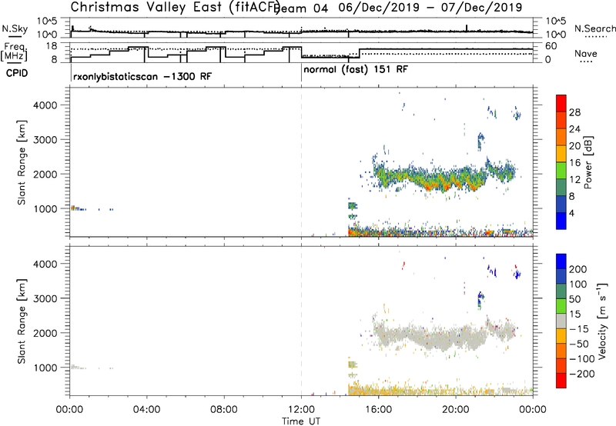The image size is (616, 426).
Task: Click the '-200' value on the Velocity colorbar
Action: (x=582, y=374)
